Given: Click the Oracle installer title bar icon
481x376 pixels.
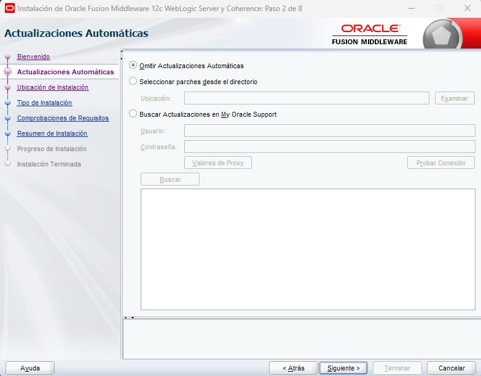Looking at the screenshot, I should click(9, 8).
